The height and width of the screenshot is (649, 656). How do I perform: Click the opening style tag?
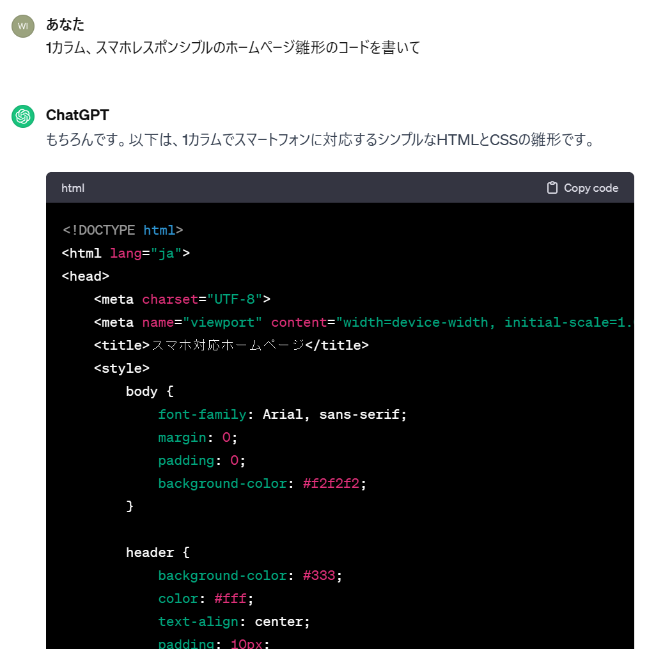pyautogui.click(x=121, y=368)
